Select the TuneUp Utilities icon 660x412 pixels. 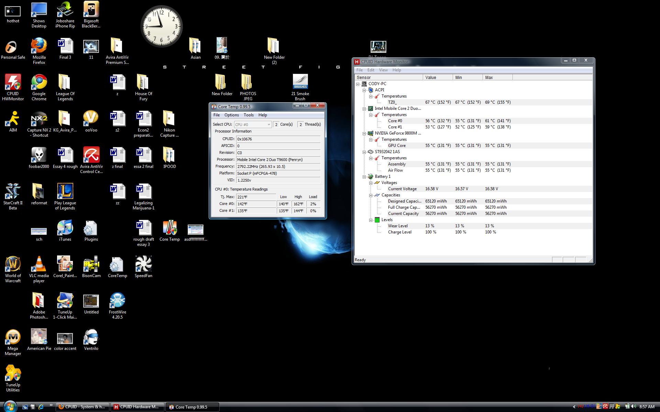click(13, 378)
